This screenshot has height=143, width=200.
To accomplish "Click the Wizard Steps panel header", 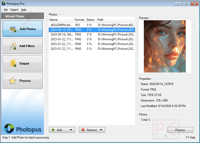I will [22, 16].
